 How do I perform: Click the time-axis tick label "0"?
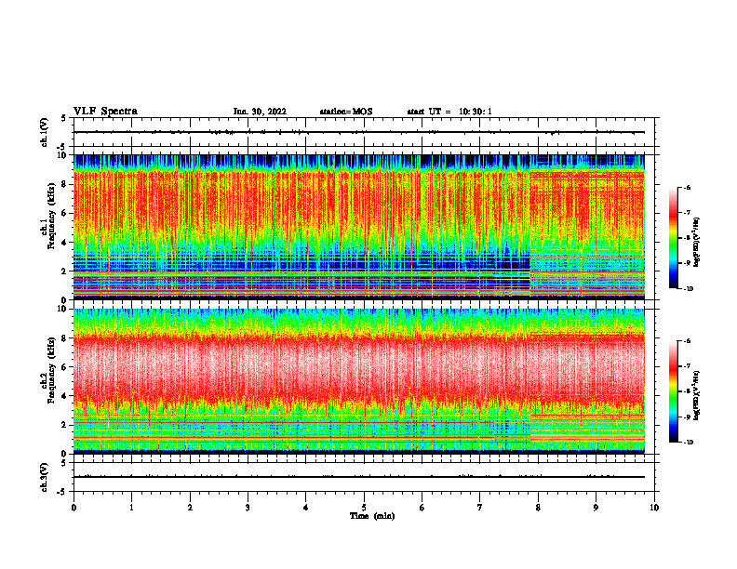click(74, 508)
